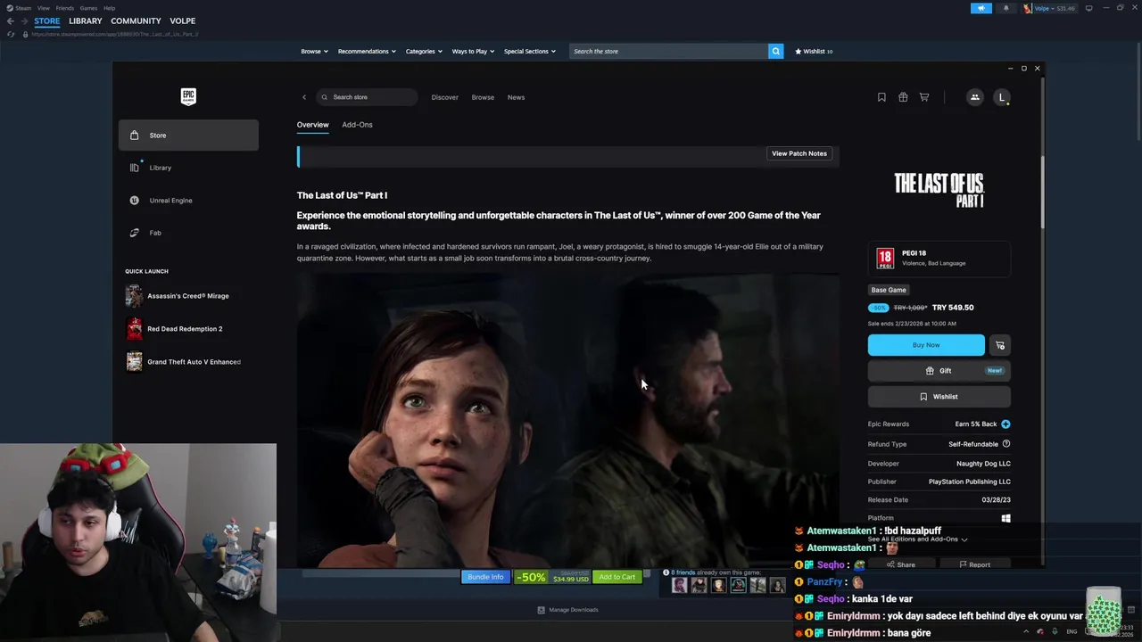Open Steam Wishlist link in store bar
1142x642 pixels.
click(x=814, y=52)
